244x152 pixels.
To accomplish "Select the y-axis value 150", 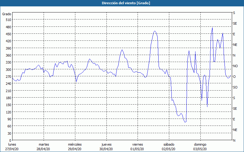I will pyautogui.click(x=9, y=105).
